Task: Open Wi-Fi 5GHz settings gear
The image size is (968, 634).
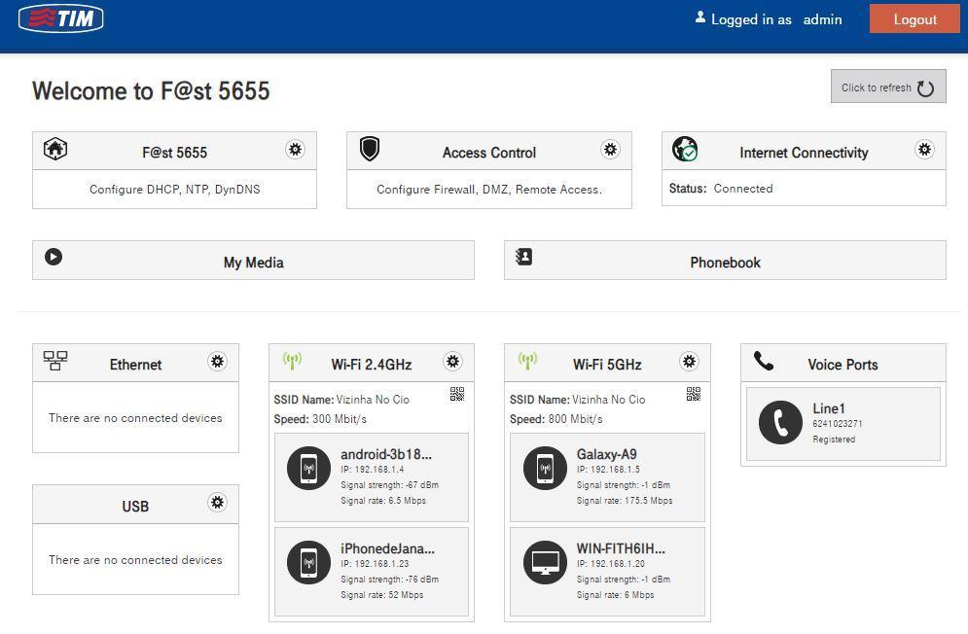Action: tap(689, 362)
